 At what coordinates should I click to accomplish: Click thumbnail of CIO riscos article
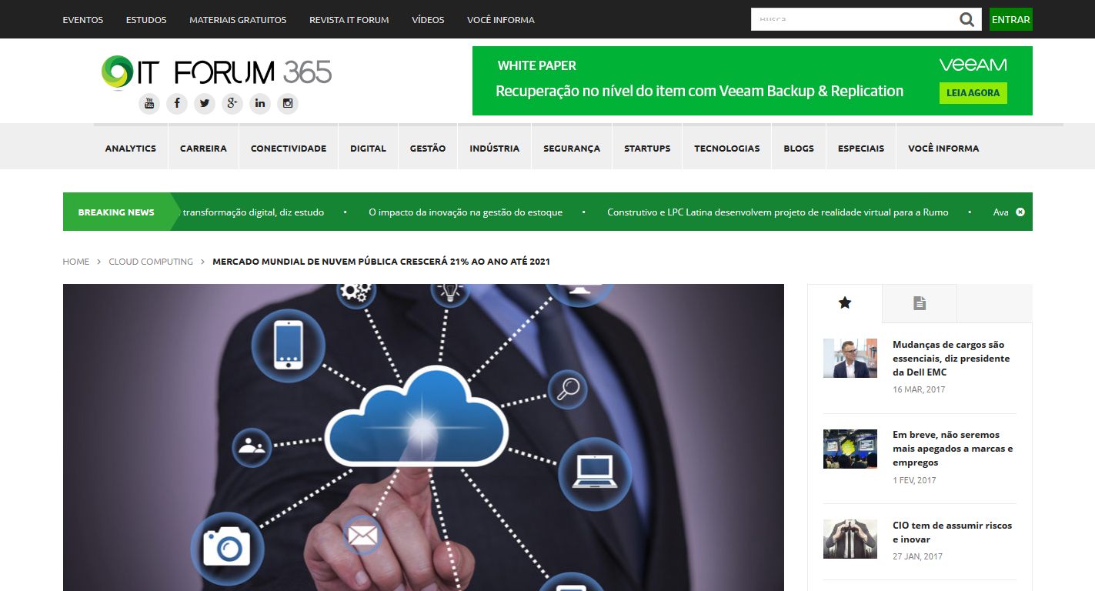[x=850, y=539]
